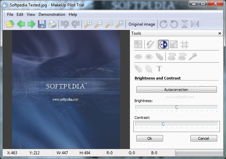Print the image with the printer icon
Image resolution: width=226 pixels, height=159 pixels.
[x=52, y=24]
